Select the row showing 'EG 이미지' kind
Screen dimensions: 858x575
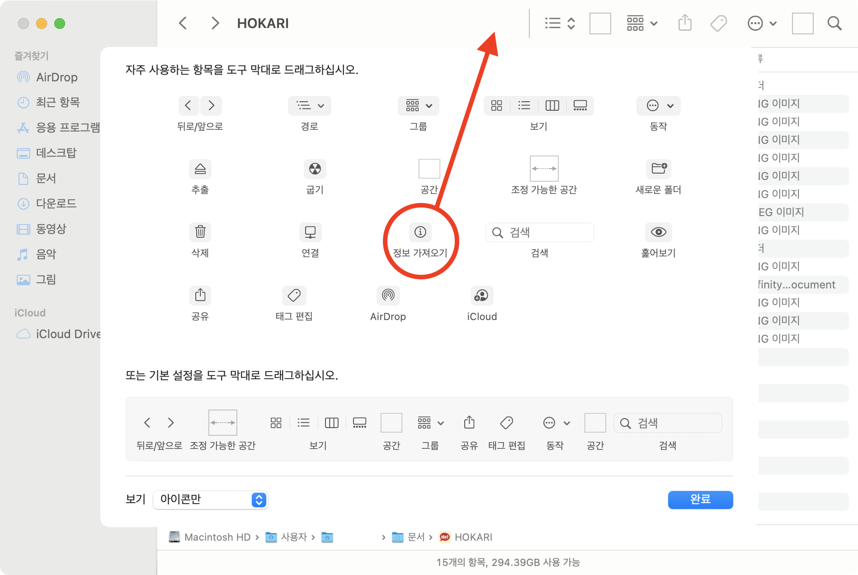(803, 212)
